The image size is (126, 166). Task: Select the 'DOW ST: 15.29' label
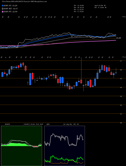10,6
